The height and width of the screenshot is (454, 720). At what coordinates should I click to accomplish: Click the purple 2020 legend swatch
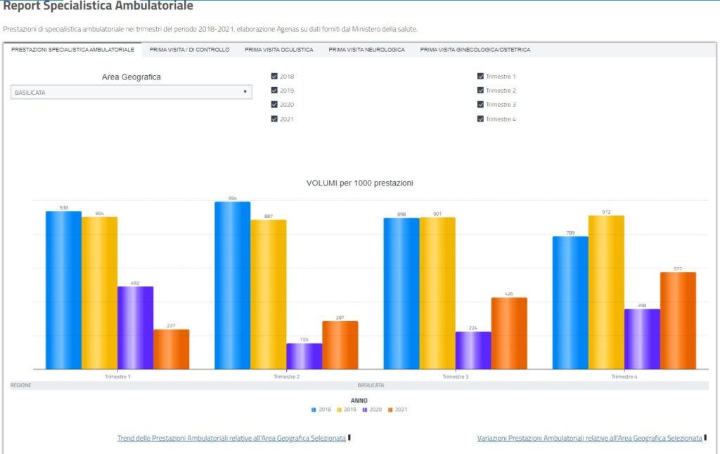tap(365, 410)
